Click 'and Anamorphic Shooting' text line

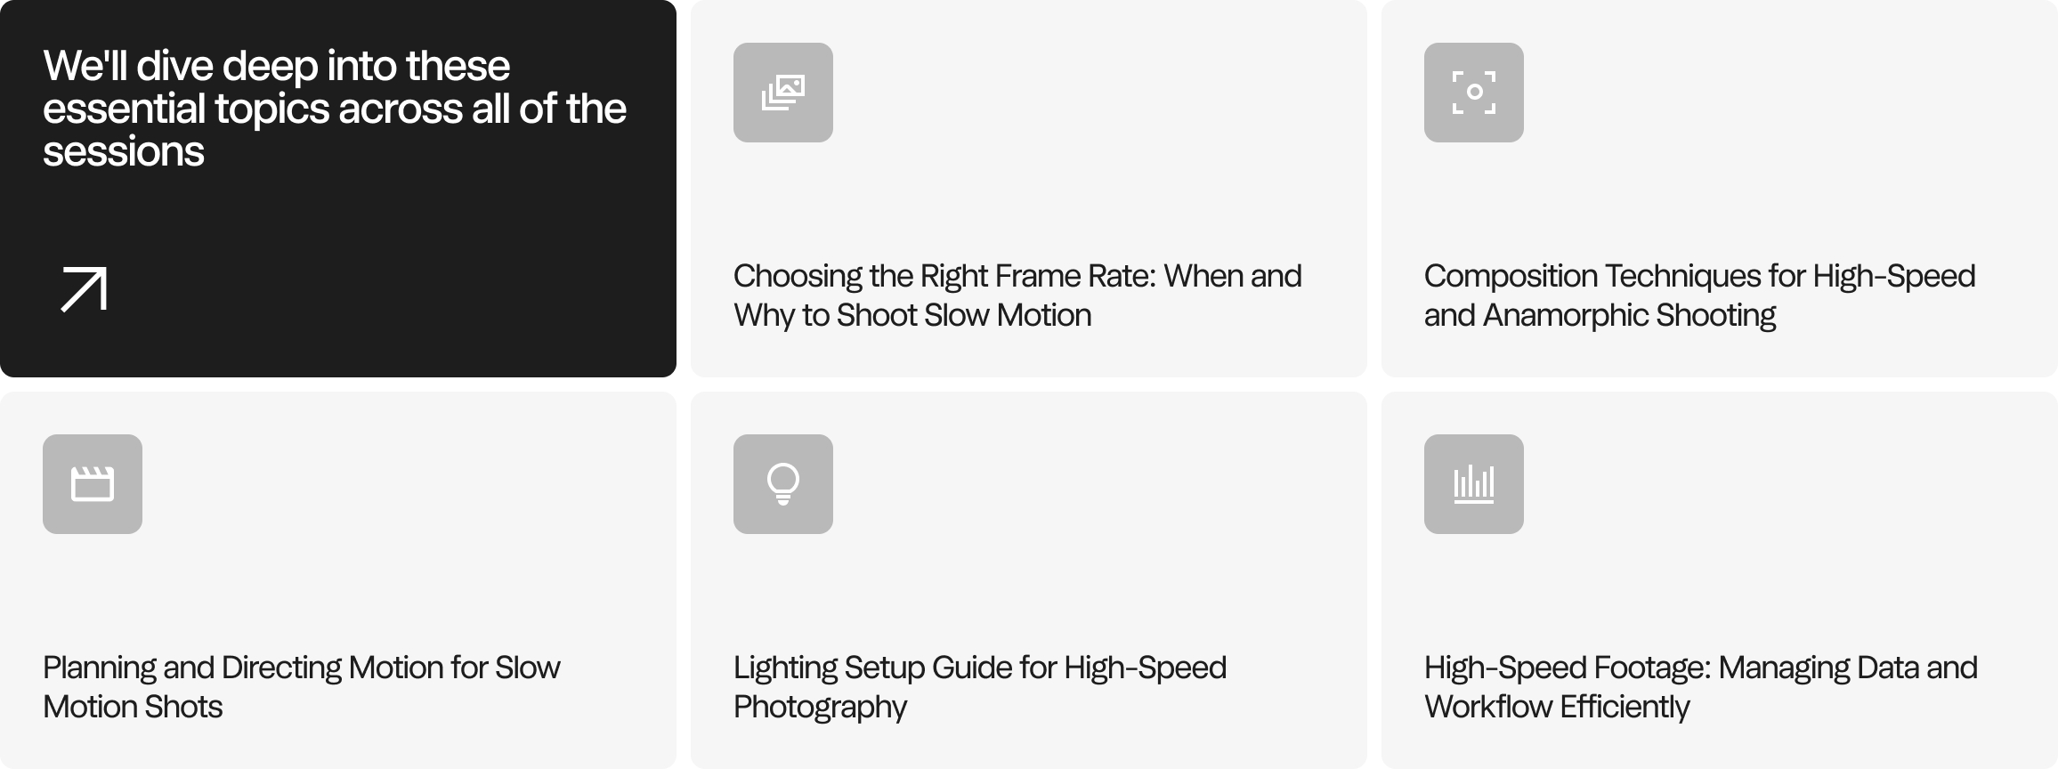point(1600,316)
